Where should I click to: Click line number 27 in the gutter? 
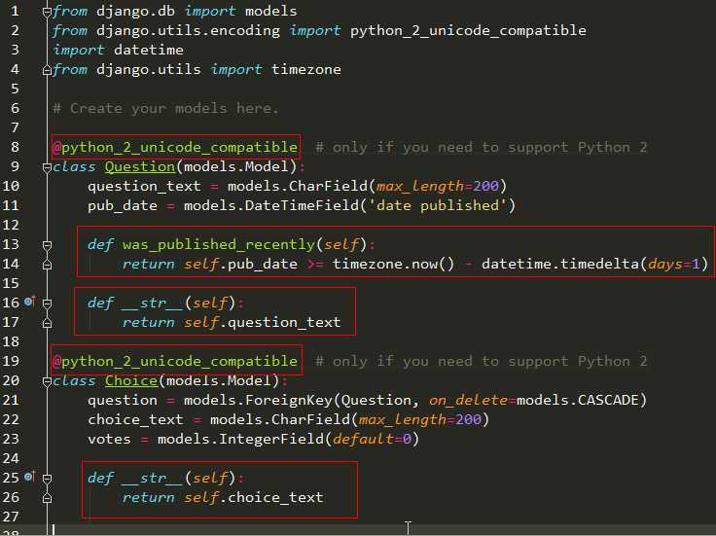coord(11,517)
